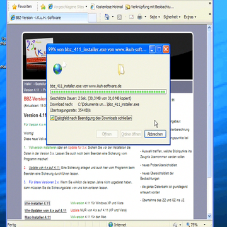Expand Vorgeschlagene Sites dropdown arrow

pyautogui.click(x=86, y=7)
